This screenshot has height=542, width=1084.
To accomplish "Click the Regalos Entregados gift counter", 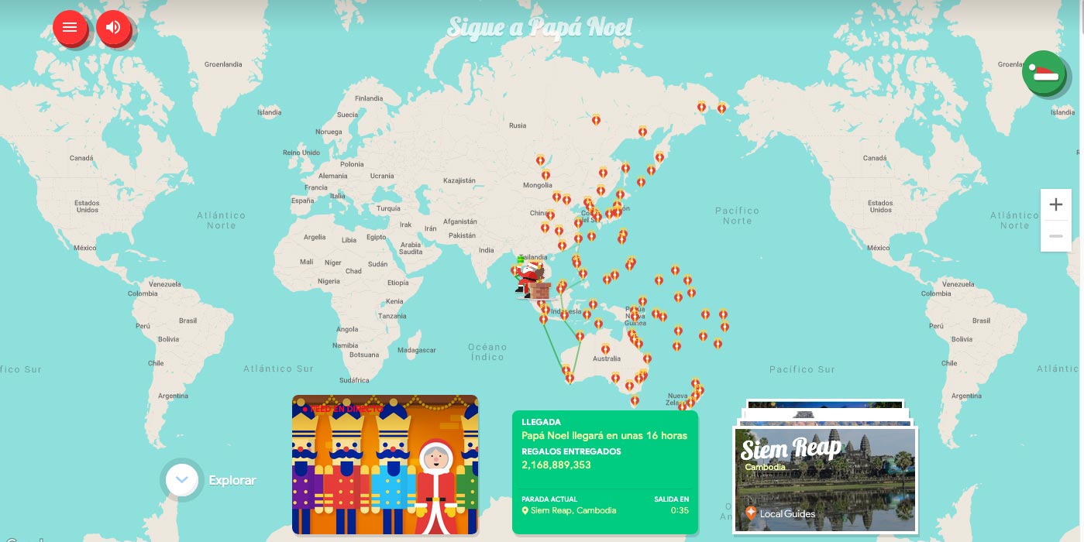I will [556, 465].
